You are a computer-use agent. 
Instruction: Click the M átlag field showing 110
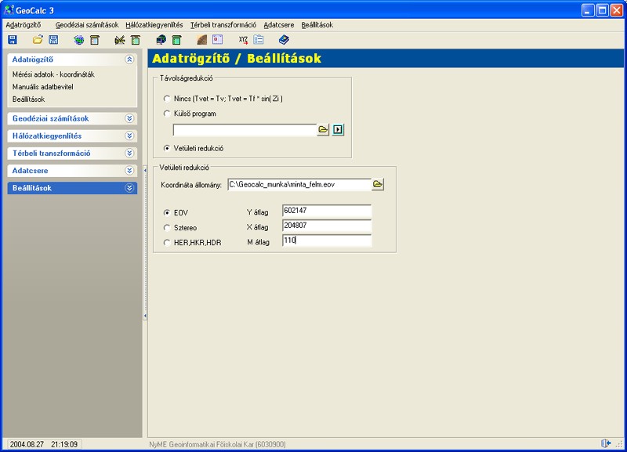[327, 240]
